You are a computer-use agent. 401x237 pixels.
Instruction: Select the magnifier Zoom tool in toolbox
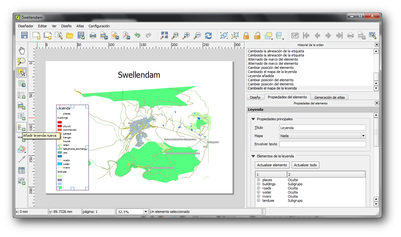(x=22, y=61)
